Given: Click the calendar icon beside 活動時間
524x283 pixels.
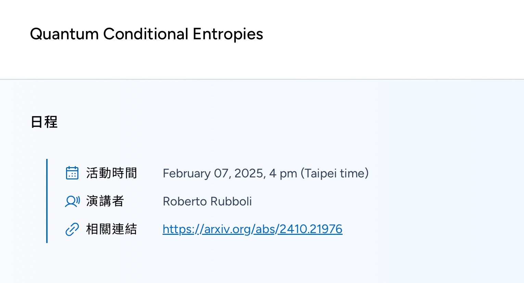Looking at the screenshot, I should tap(72, 173).
